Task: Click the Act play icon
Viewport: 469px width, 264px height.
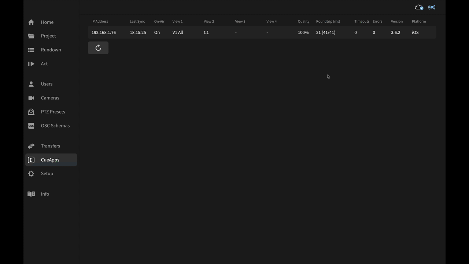Action: (31, 64)
